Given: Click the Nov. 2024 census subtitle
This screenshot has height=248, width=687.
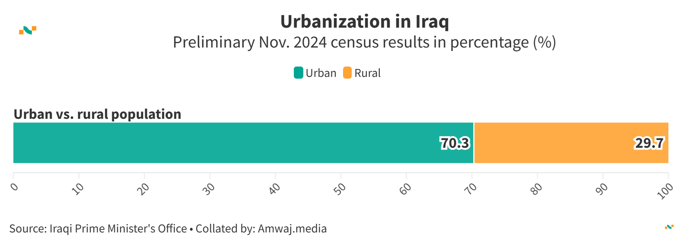Looking at the screenshot, I should pos(364,42).
